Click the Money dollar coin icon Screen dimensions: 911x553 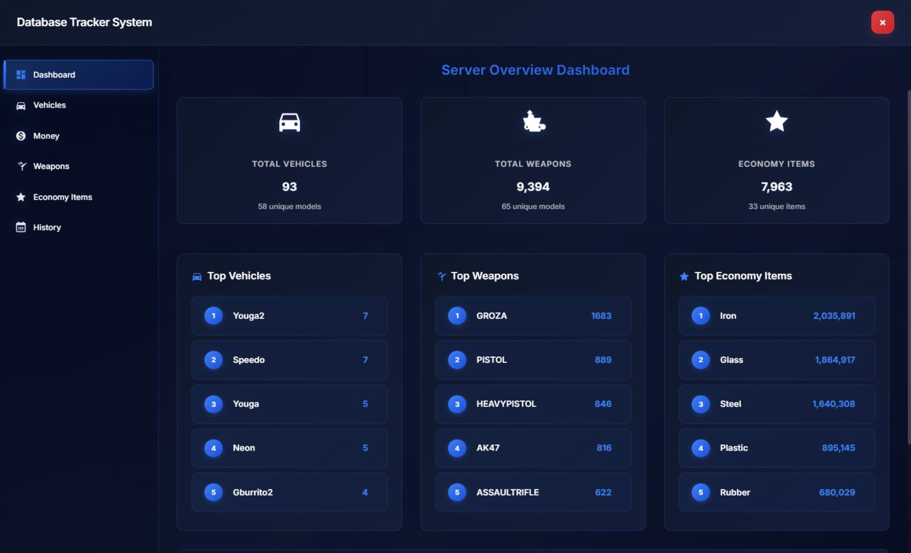click(x=21, y=136)
